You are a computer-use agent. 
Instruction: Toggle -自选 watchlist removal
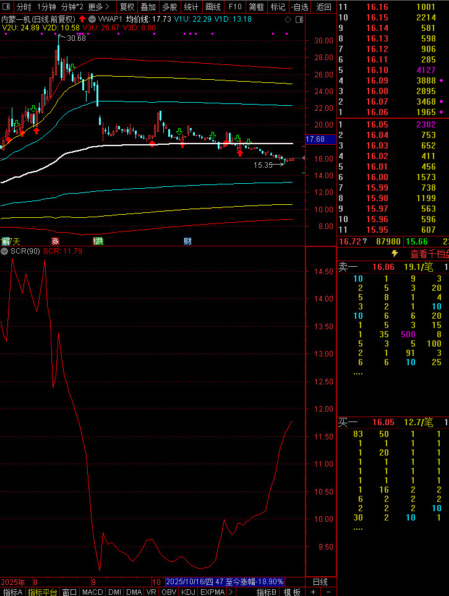click(x=300, y=7)
